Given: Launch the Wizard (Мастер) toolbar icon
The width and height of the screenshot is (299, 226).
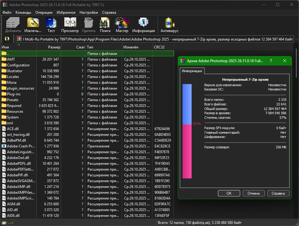Looking at the screenshot, I should pos(122,23).
